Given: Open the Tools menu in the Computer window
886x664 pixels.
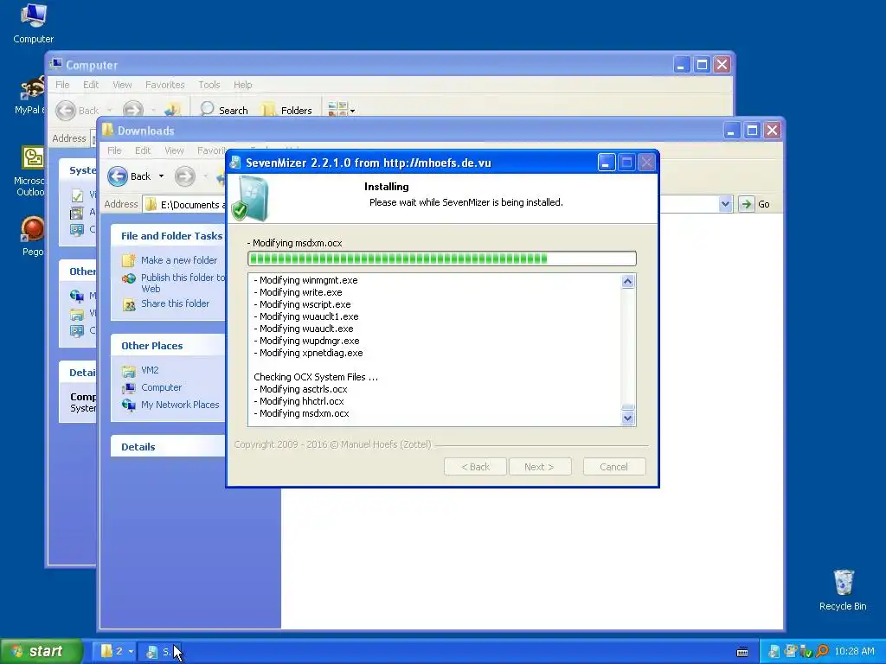Looking at the screenshot, I should 209,85.
